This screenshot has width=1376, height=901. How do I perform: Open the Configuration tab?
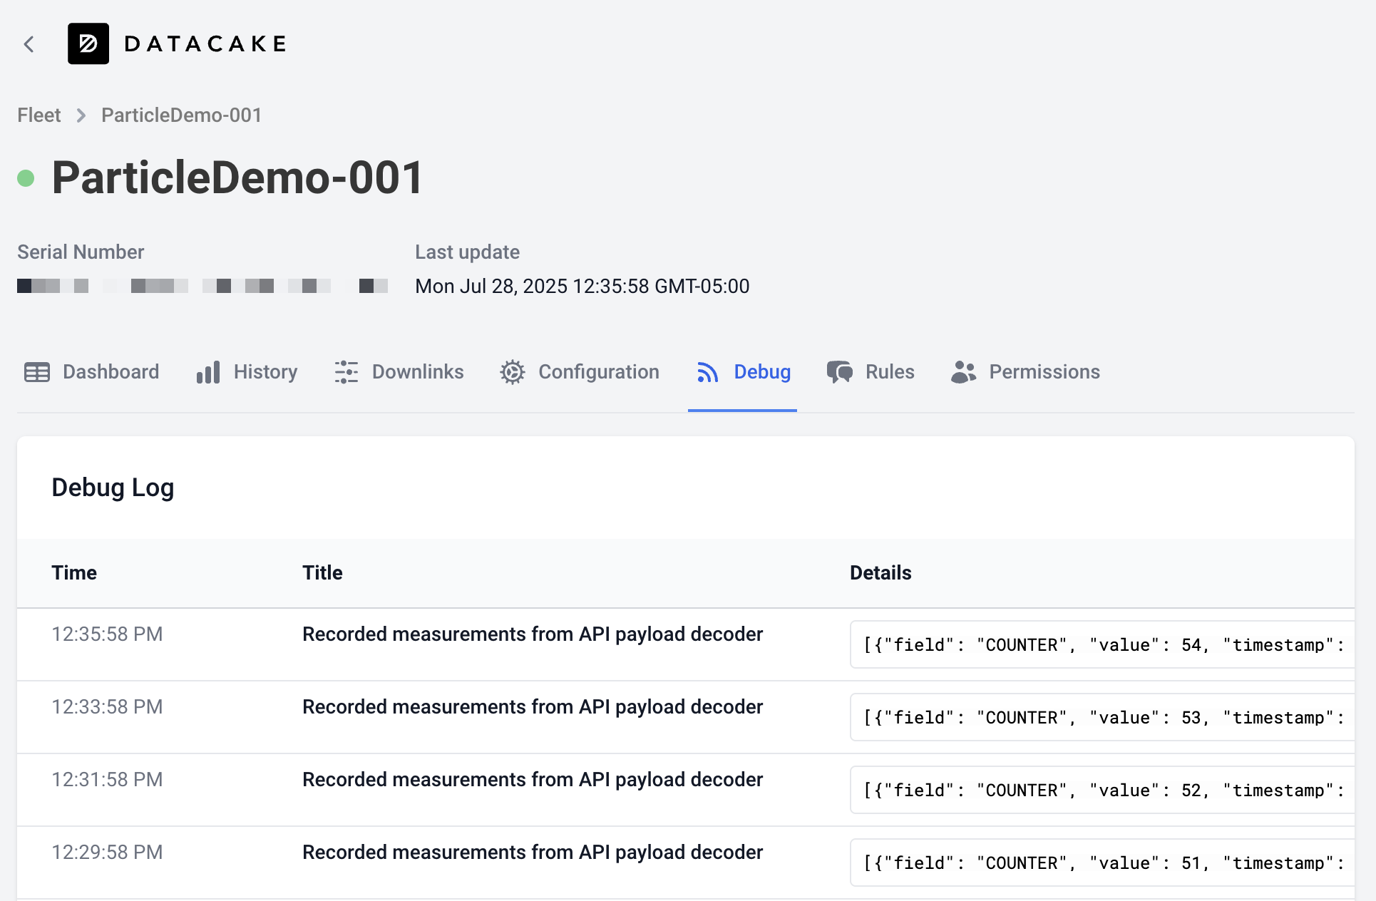599,372
